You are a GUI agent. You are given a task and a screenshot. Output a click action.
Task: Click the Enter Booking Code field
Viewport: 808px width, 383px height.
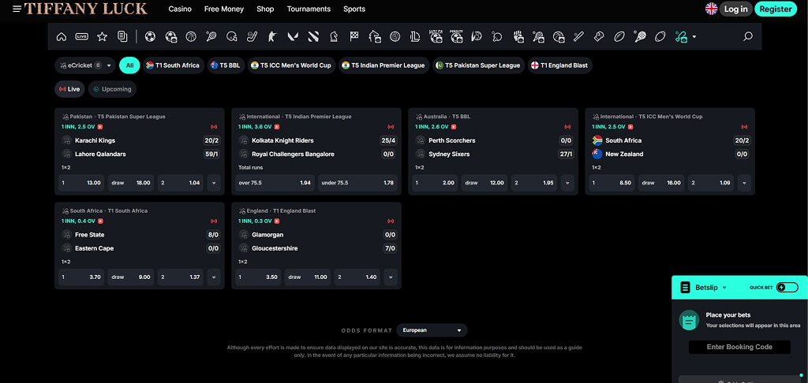pos(739,347)
